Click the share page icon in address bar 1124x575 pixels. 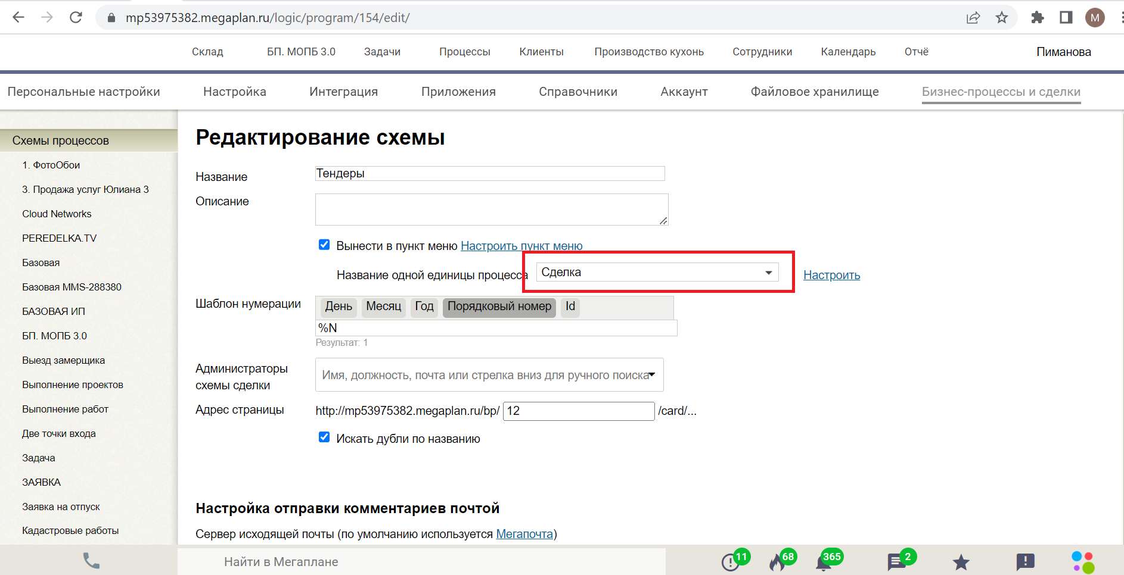click(x=973, y=17)
